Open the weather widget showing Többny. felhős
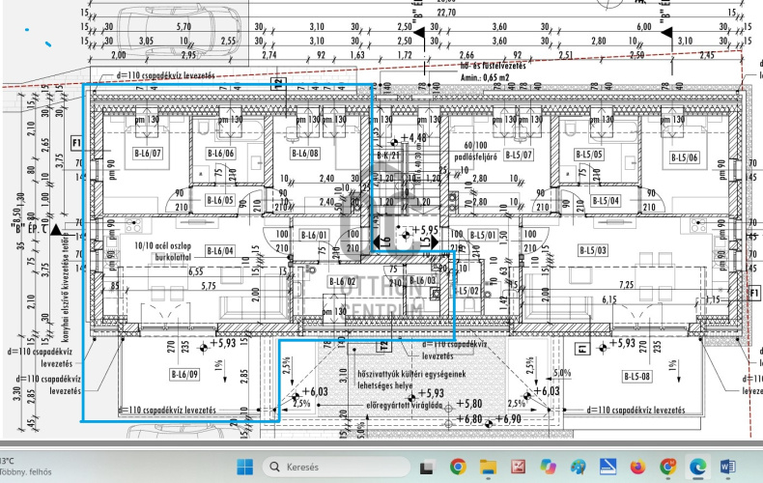The width and height of the screenshot is (763, 483). click(25, 467)
